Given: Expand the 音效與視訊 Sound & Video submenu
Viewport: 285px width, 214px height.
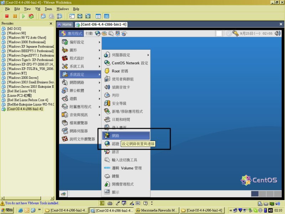Looking at the screenshot, I should tap(81, 115).
